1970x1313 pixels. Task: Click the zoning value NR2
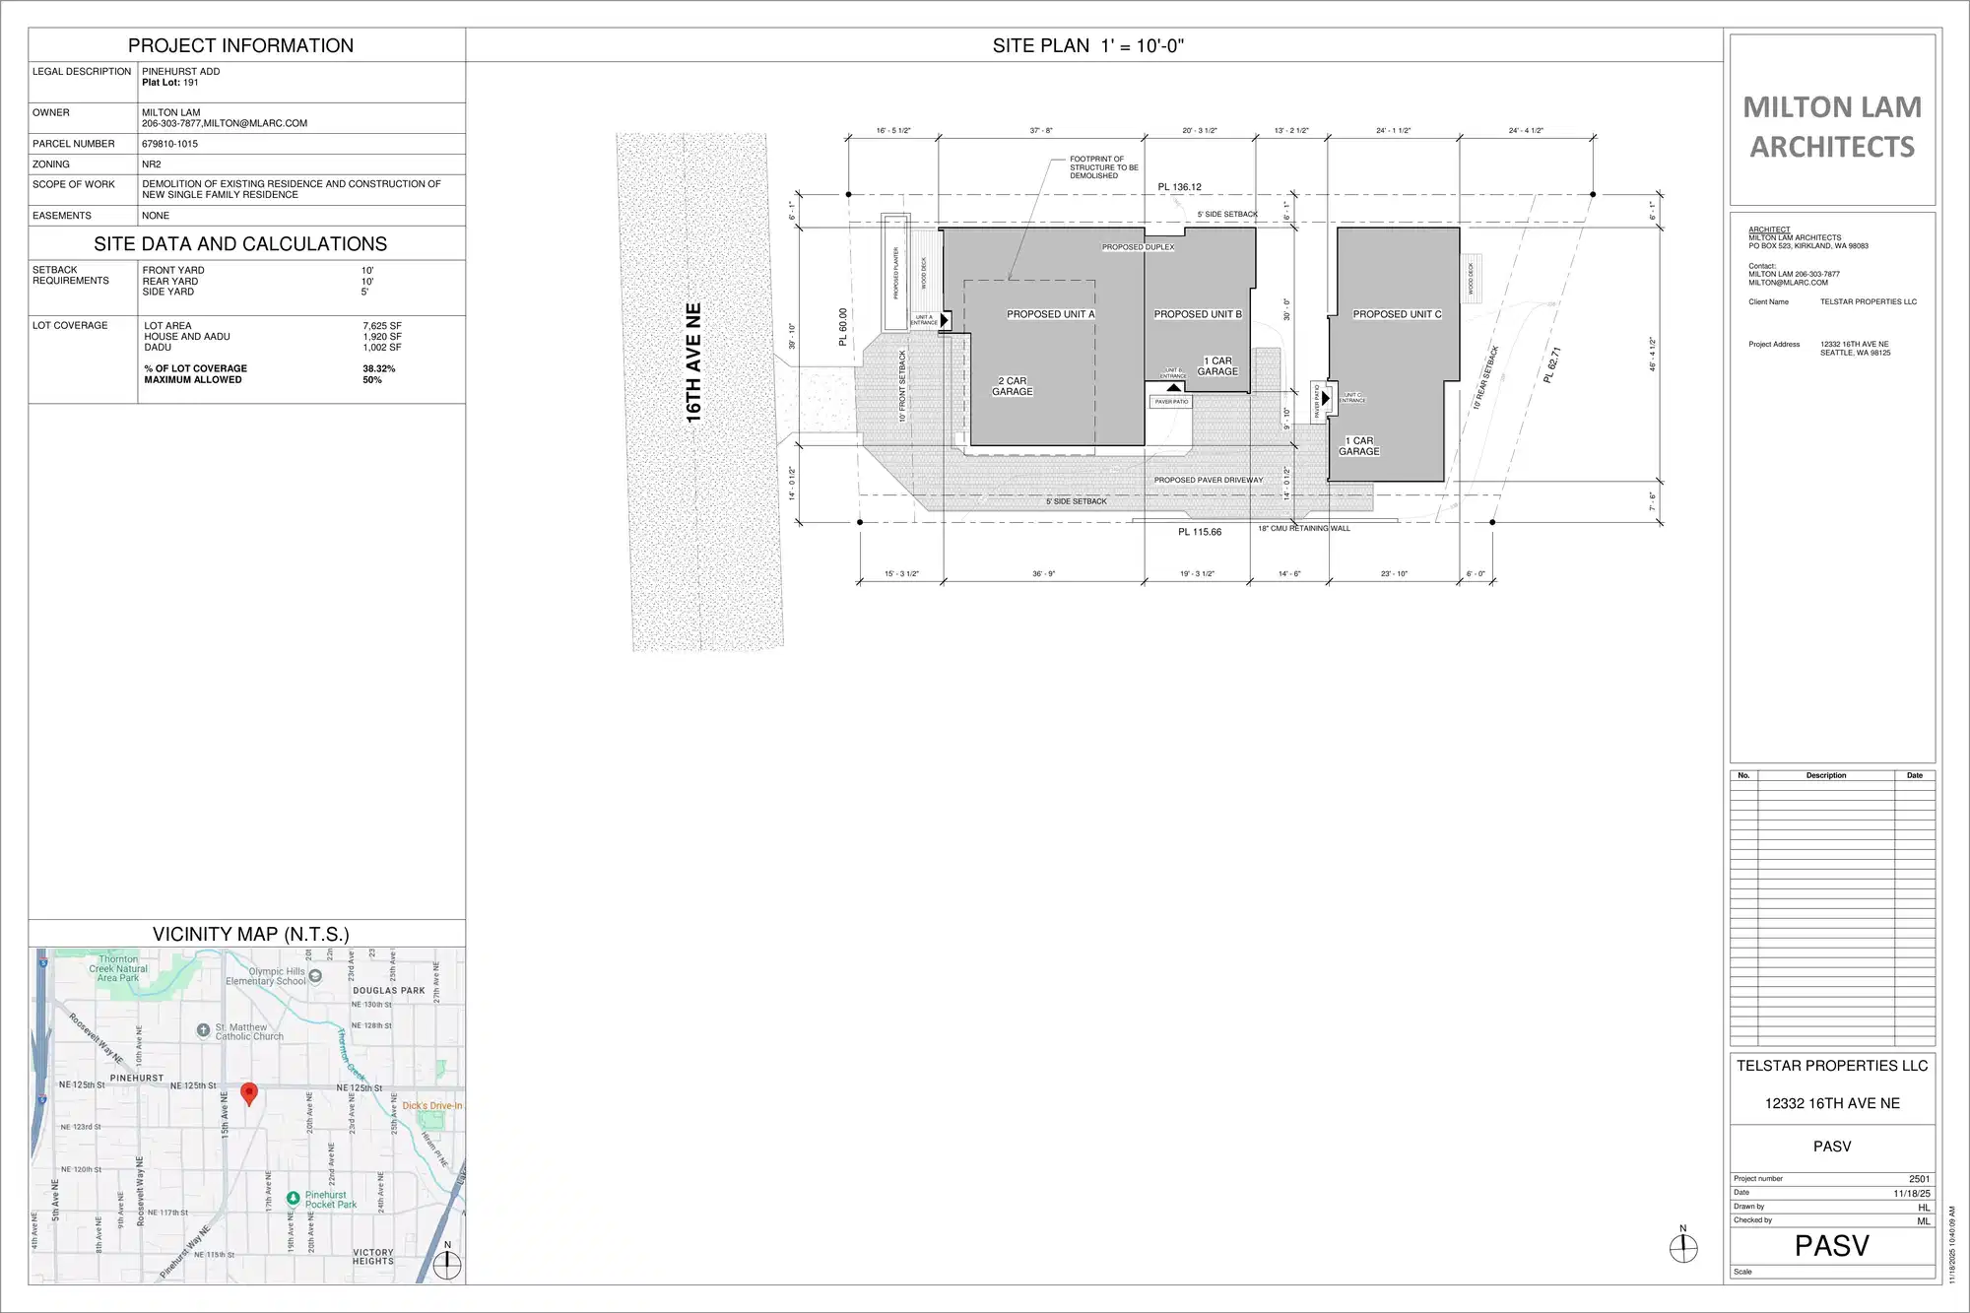click(x=151, y=164)
